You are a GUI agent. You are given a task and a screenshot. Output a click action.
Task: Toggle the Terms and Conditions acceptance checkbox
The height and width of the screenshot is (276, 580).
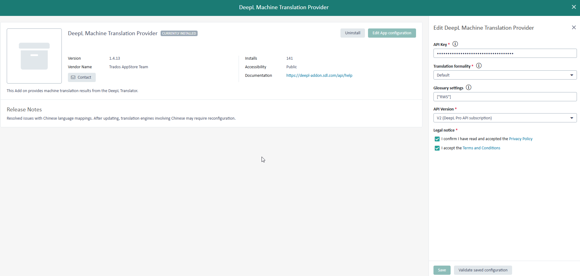tap(437, 148)
